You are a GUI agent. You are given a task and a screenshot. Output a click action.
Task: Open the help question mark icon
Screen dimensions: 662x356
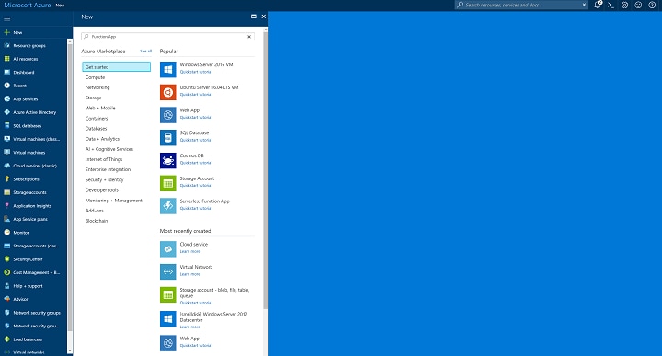point(652,6)
